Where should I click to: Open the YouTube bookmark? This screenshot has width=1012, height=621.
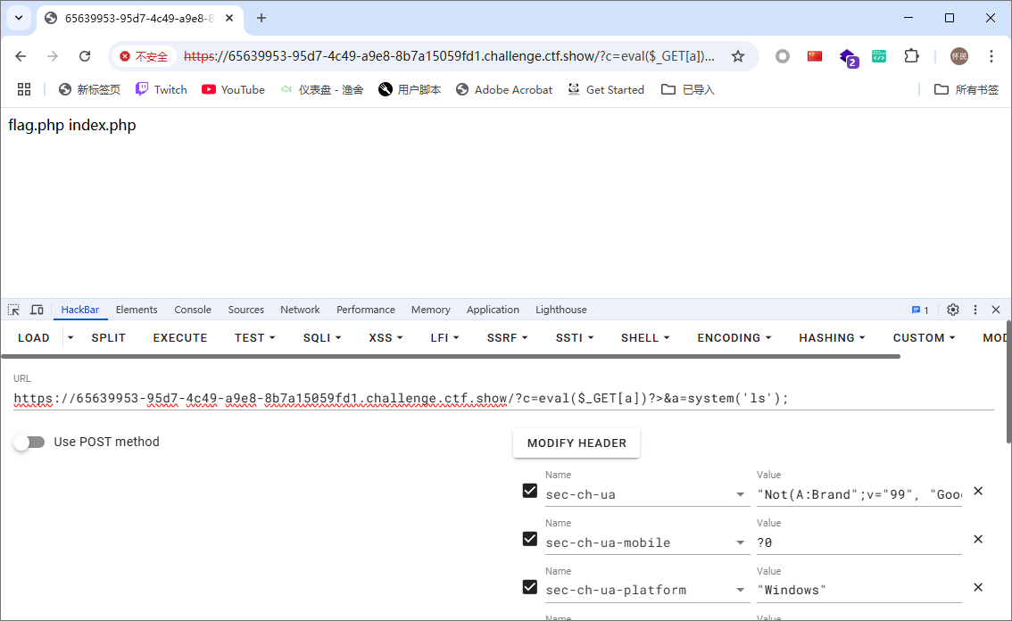click(233, 90)
